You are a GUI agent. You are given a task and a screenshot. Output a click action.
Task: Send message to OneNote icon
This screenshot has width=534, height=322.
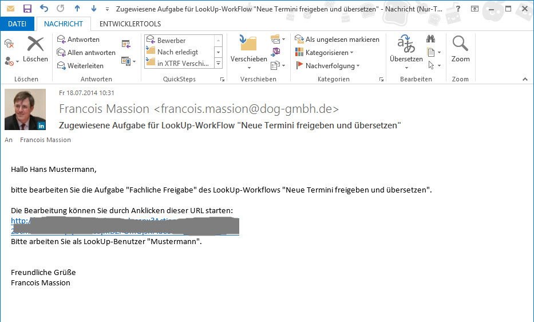(x=276, y=52)
